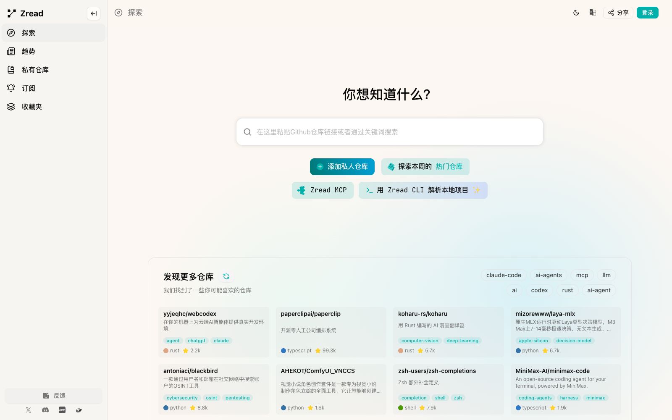
Task: Click the Zread logo in the sidebar
Action: (x=26, y=13)
